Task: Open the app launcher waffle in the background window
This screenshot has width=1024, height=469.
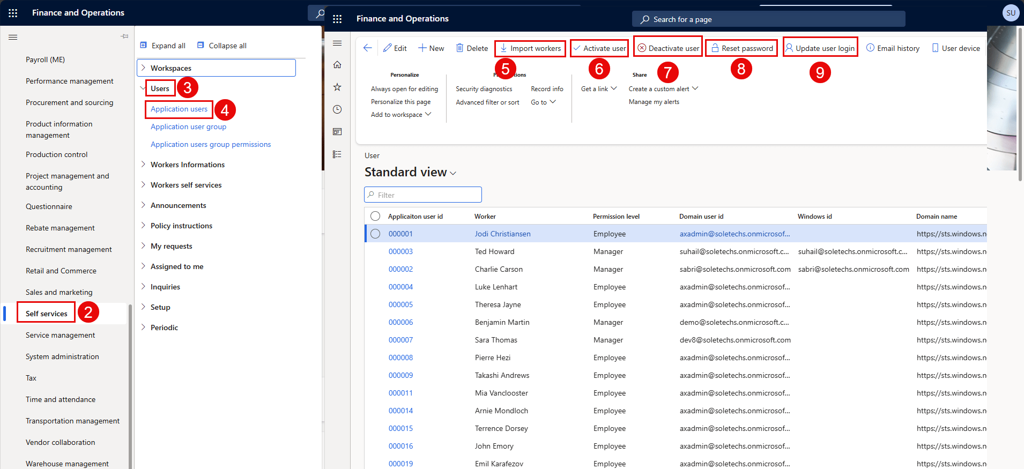Action: (x=13, y=13)
